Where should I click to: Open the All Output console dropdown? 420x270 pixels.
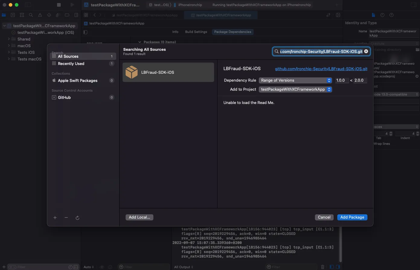(x=184, y=267)
